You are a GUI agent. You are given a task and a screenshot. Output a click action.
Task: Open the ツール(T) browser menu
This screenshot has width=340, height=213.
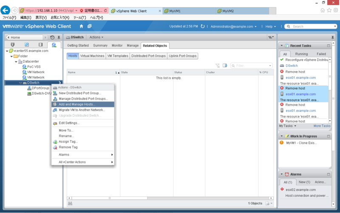pyautogui.click(x=79, y=17)
